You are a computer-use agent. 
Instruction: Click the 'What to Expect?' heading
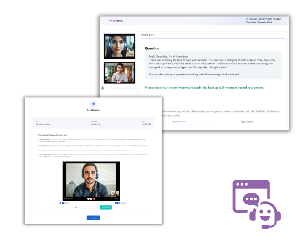click(53, 135)
